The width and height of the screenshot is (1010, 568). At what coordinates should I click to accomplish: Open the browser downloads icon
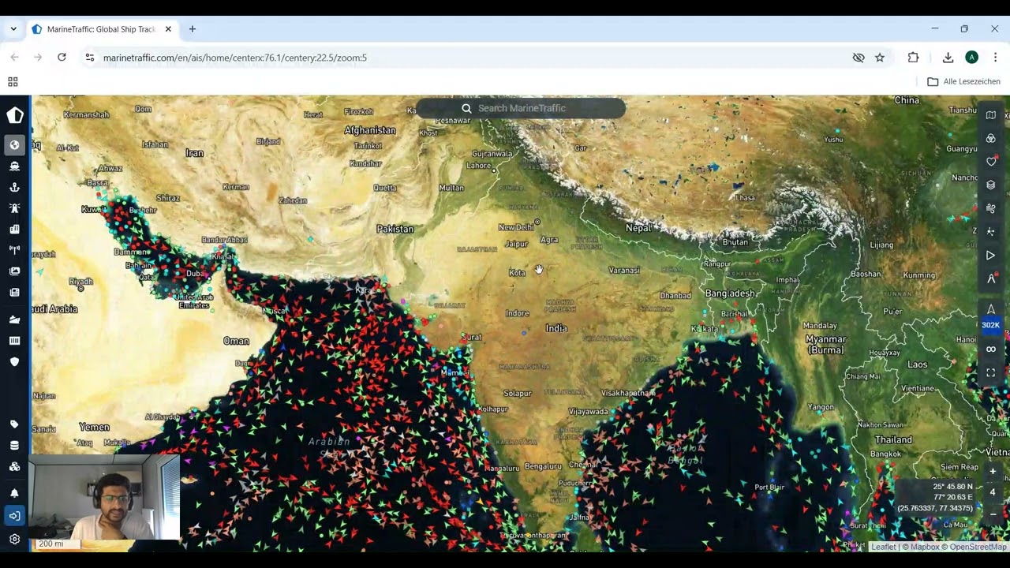pos(948,58)
